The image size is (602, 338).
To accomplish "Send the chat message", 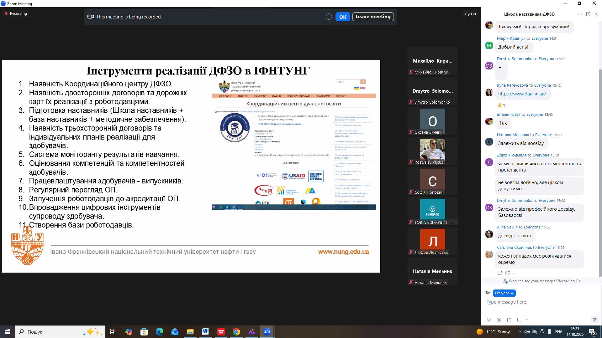I will [594, 320].
